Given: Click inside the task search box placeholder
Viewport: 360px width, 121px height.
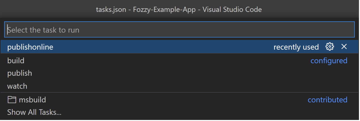Looking at the screenshot, I should 43,30.
